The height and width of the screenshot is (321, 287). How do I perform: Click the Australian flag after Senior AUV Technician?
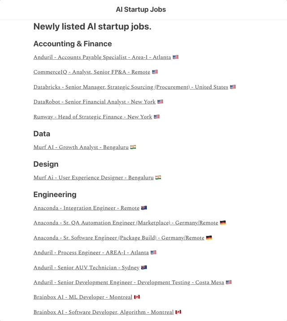pos(144,268)
